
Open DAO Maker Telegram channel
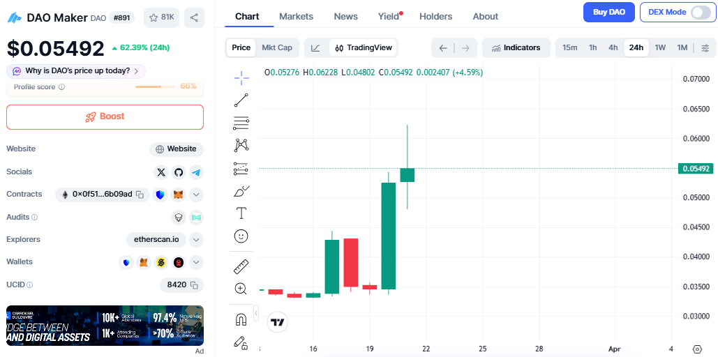197,172
